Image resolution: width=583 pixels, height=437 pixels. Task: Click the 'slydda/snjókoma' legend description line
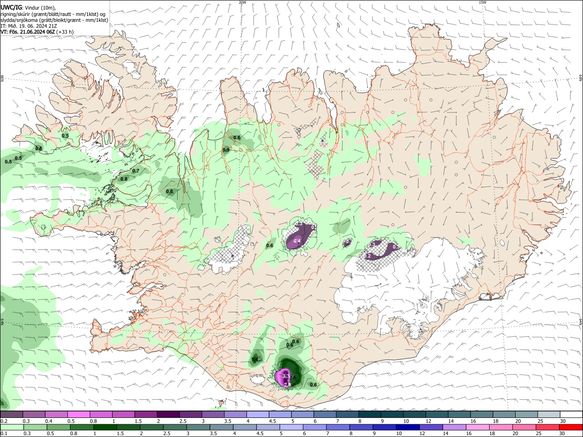pos(54,20)
